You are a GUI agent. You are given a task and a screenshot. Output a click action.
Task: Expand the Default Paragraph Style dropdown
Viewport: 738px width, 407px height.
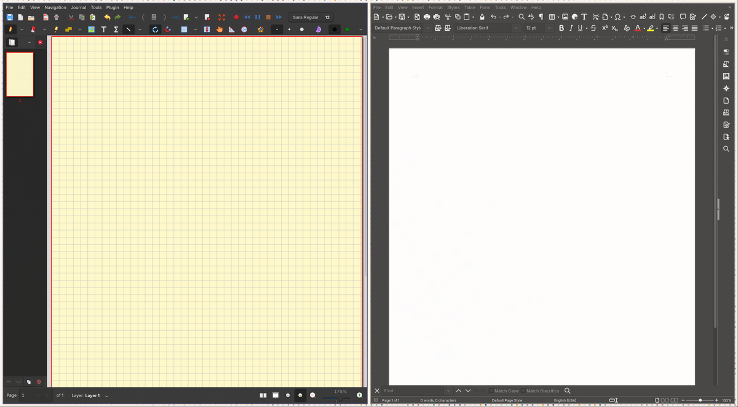click(x=428, y=28)
